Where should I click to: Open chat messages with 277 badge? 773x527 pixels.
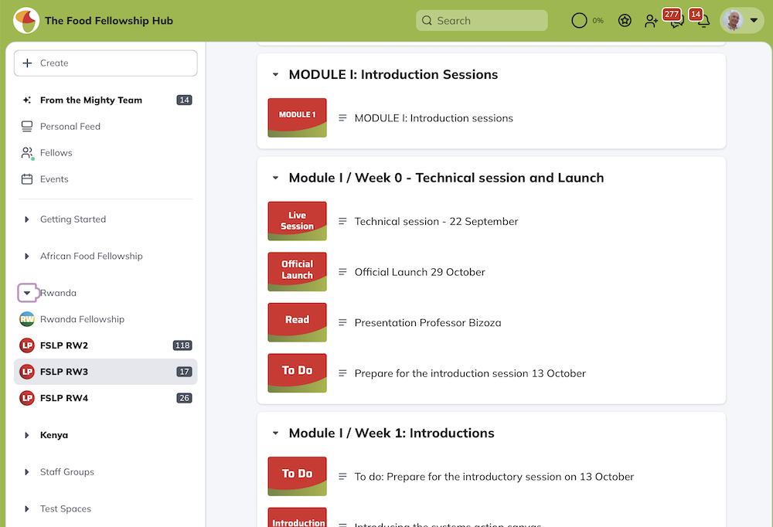click(x=676, y=21)
